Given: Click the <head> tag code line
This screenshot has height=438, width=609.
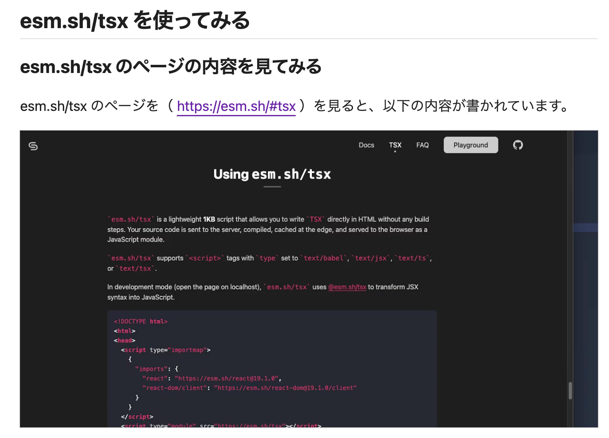Looking at the screenshot, I should [x=124, y=341].
